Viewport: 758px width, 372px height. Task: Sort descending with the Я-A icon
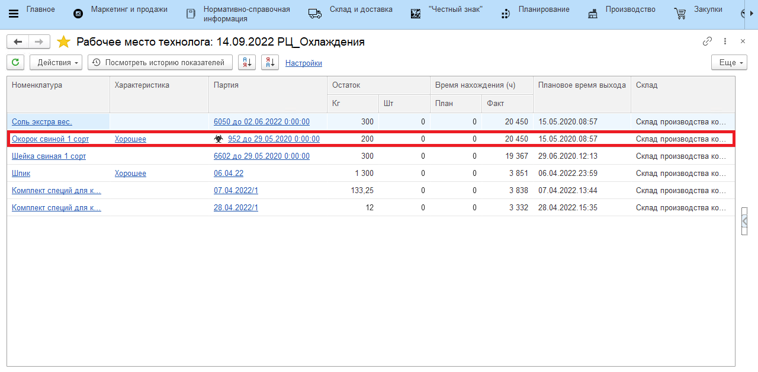270,63
